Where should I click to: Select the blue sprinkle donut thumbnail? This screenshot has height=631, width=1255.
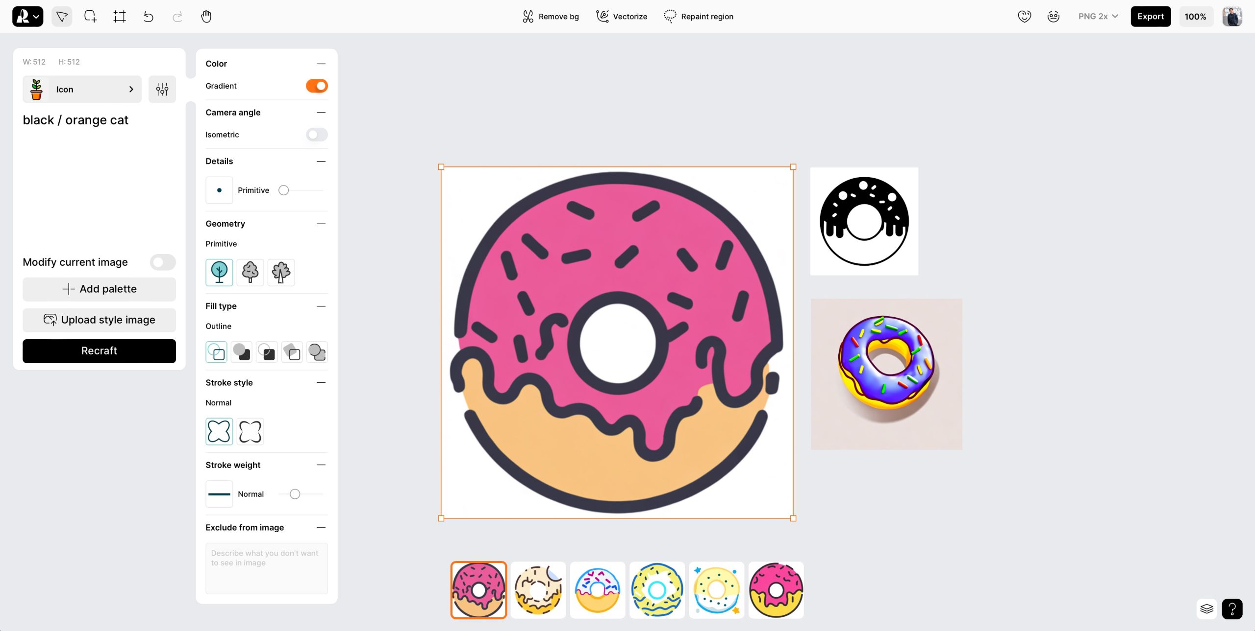(597, 590)
